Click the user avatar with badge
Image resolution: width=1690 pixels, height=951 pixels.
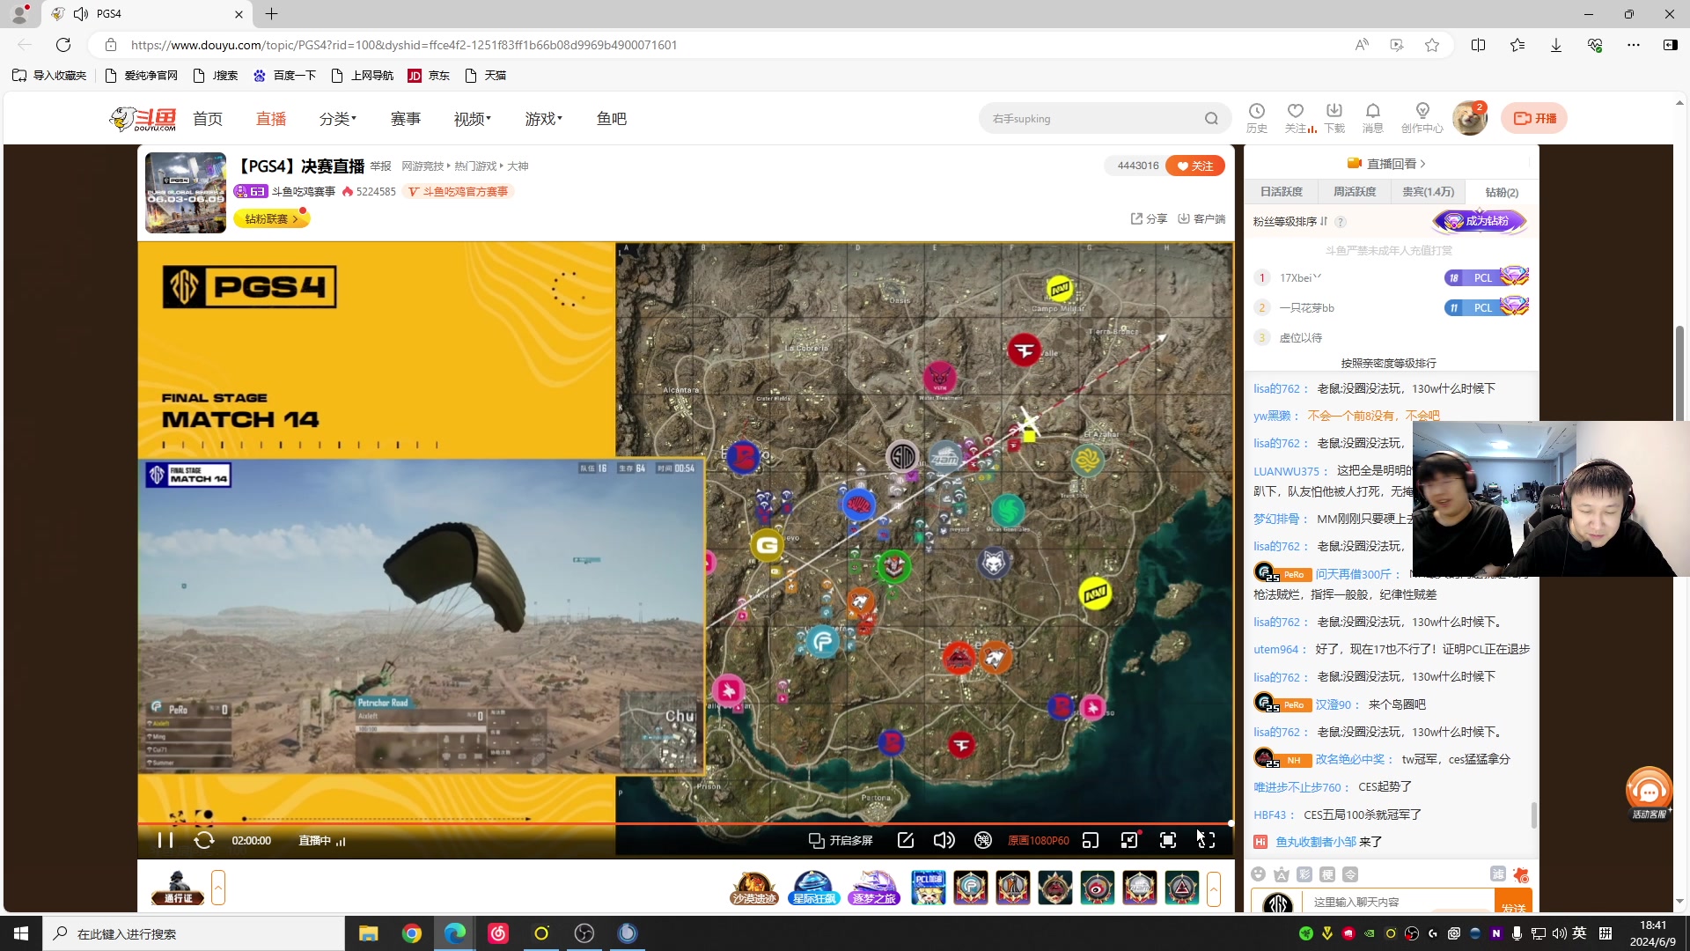click(1469, 118)
